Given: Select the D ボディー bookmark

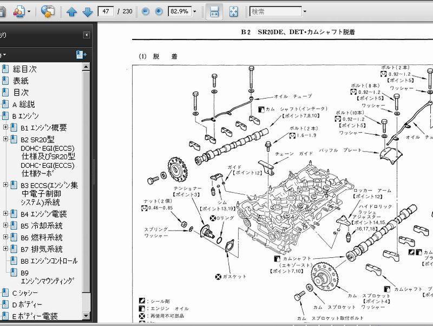Looking at the screenshot, I should point(27,305).
